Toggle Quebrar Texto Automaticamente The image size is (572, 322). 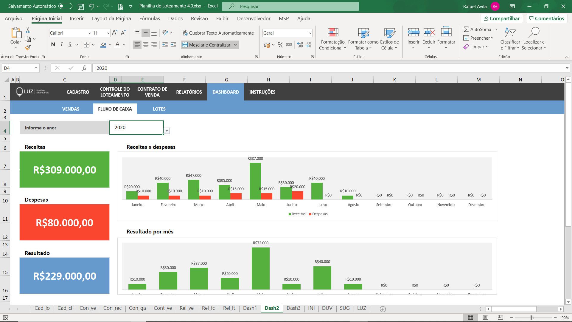pyautogui.click(x=218, y=33)
